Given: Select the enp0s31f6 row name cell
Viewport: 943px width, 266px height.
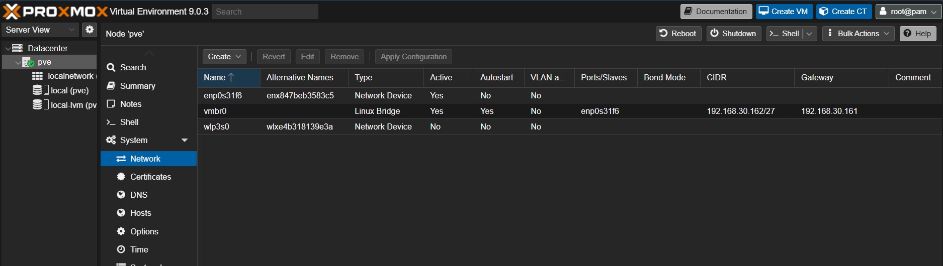Looking at the screenshot, I should [x=223, y=95].
